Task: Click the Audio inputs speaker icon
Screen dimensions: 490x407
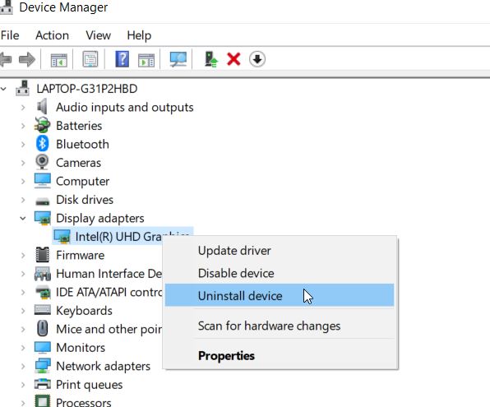Action: pyautogui.click(x=43, y=107)
